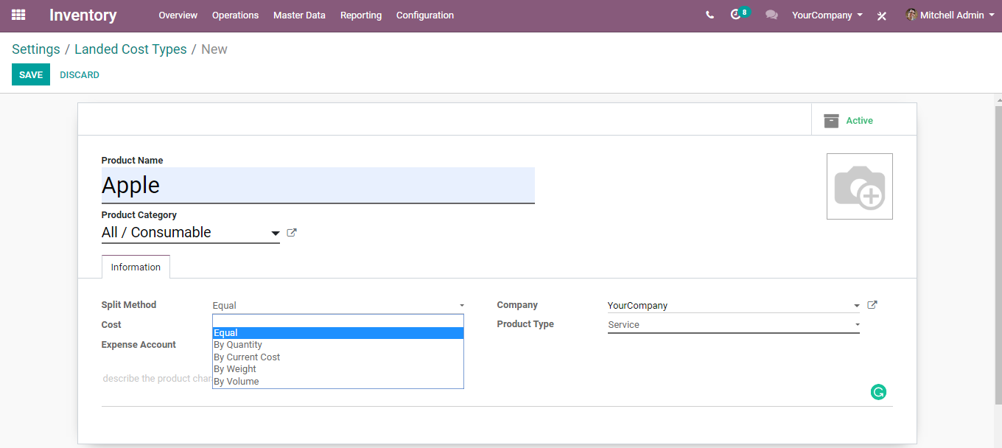Image resolution: width=1002 pixels, height=448 pixels.
Task: Open the Overview menu
Action: point(178,15)
